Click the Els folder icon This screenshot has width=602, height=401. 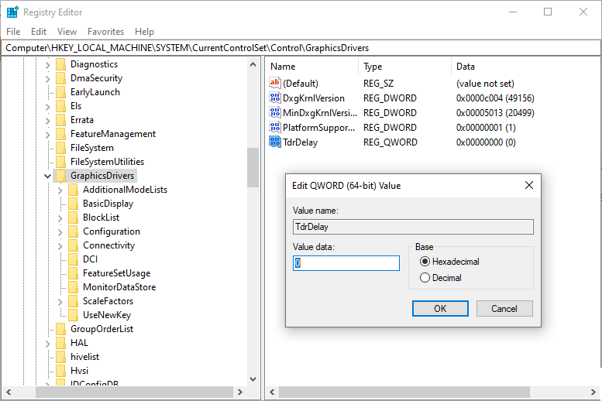60,106
